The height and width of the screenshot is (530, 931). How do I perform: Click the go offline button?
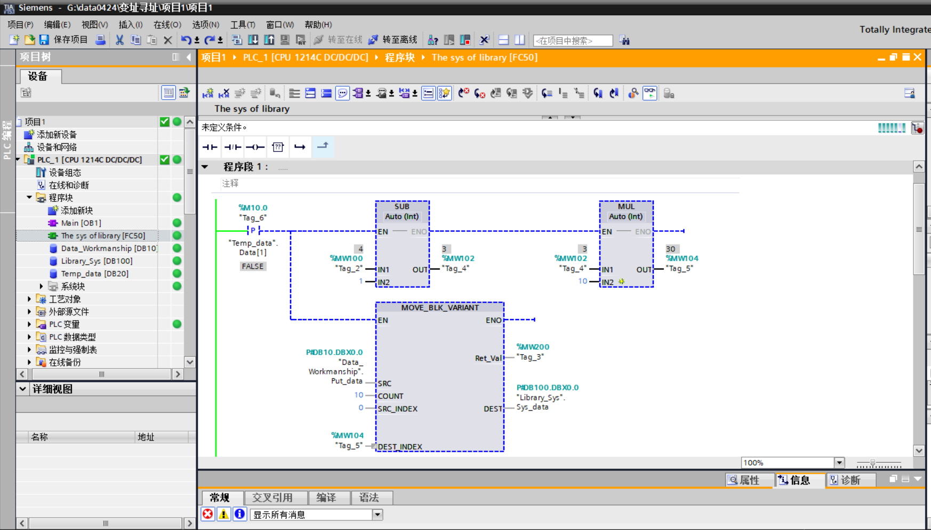[x=393, y=40]
